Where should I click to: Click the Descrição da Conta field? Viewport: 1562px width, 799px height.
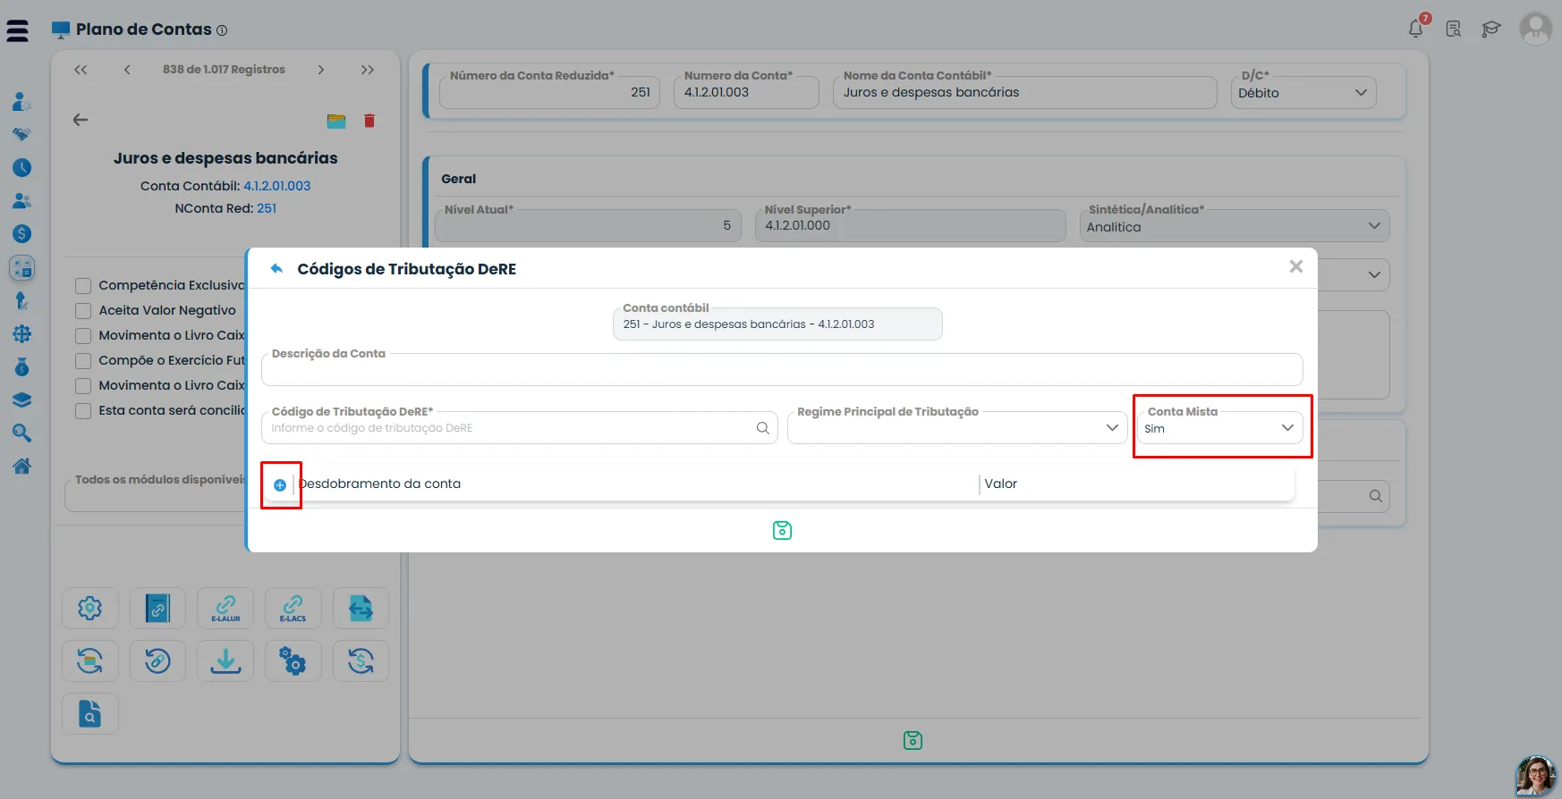[x=782, y=369]
